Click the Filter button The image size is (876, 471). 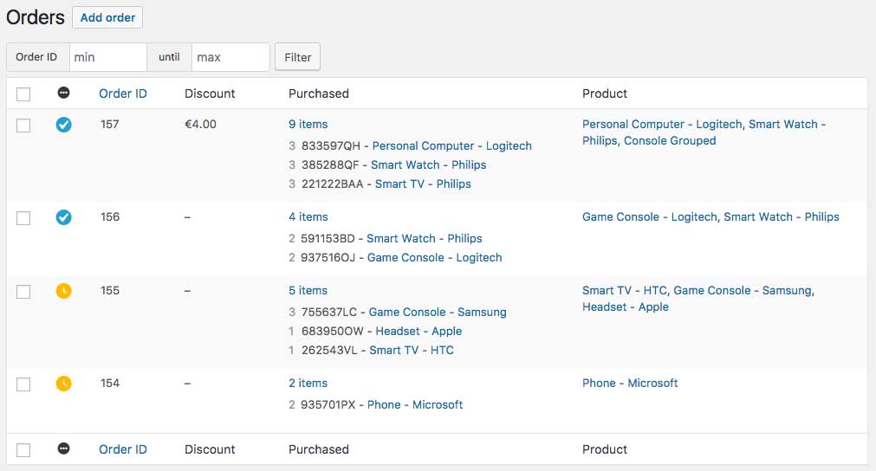[298, 57]
